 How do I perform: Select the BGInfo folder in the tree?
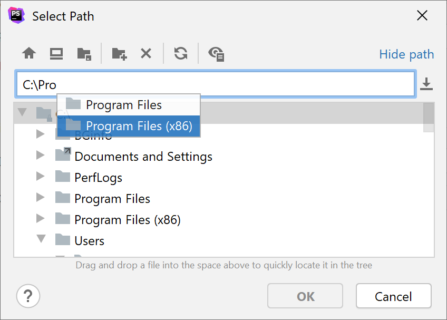pyautogui.click(x=94, y=135)
